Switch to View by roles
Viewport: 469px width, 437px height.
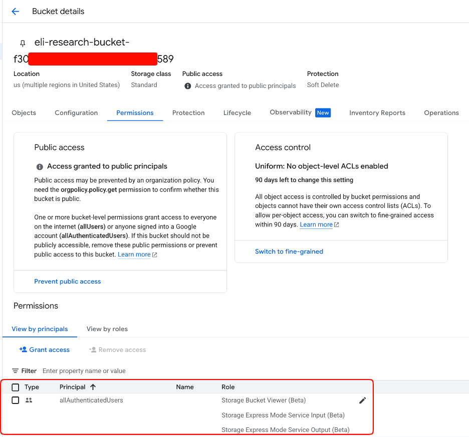tap(107, 329)
